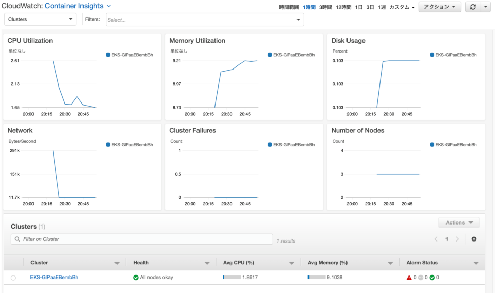Click the Cluster Failures legend color swatch

(x=270, y=145)
